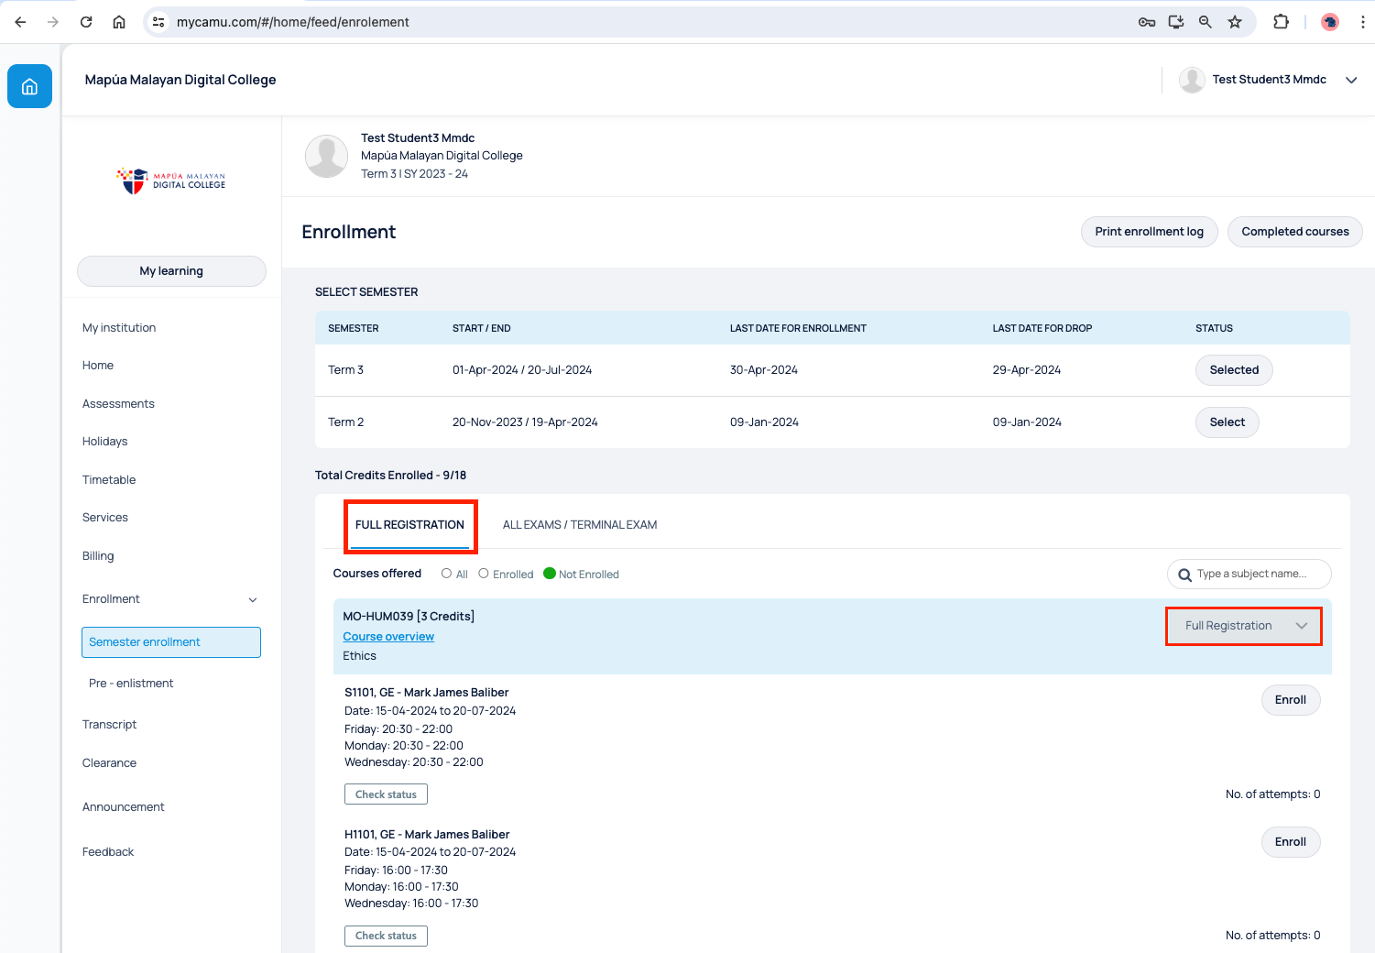Screen dimensions: 1375x953
Task: Click the blue home icon in sidebar
Action: tap(29, 86)
